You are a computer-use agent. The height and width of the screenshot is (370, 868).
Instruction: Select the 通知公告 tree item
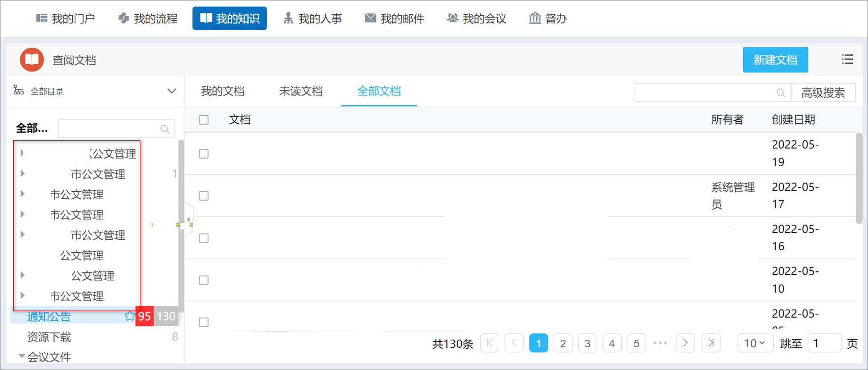[x=49, y=316]
